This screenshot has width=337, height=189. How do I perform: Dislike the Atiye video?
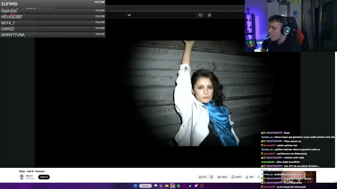coord(211,177)
